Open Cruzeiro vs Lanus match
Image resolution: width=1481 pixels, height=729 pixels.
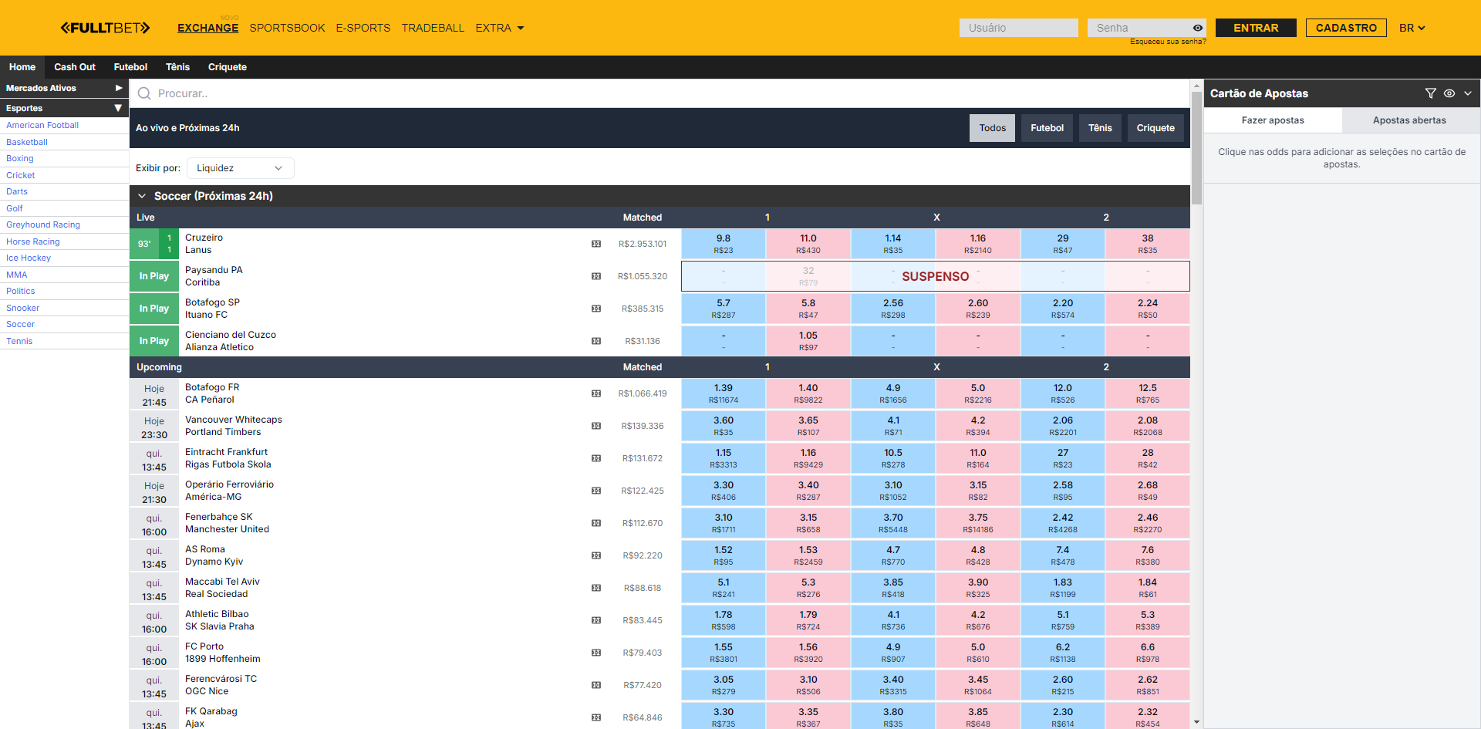click(x=204, y=244)
